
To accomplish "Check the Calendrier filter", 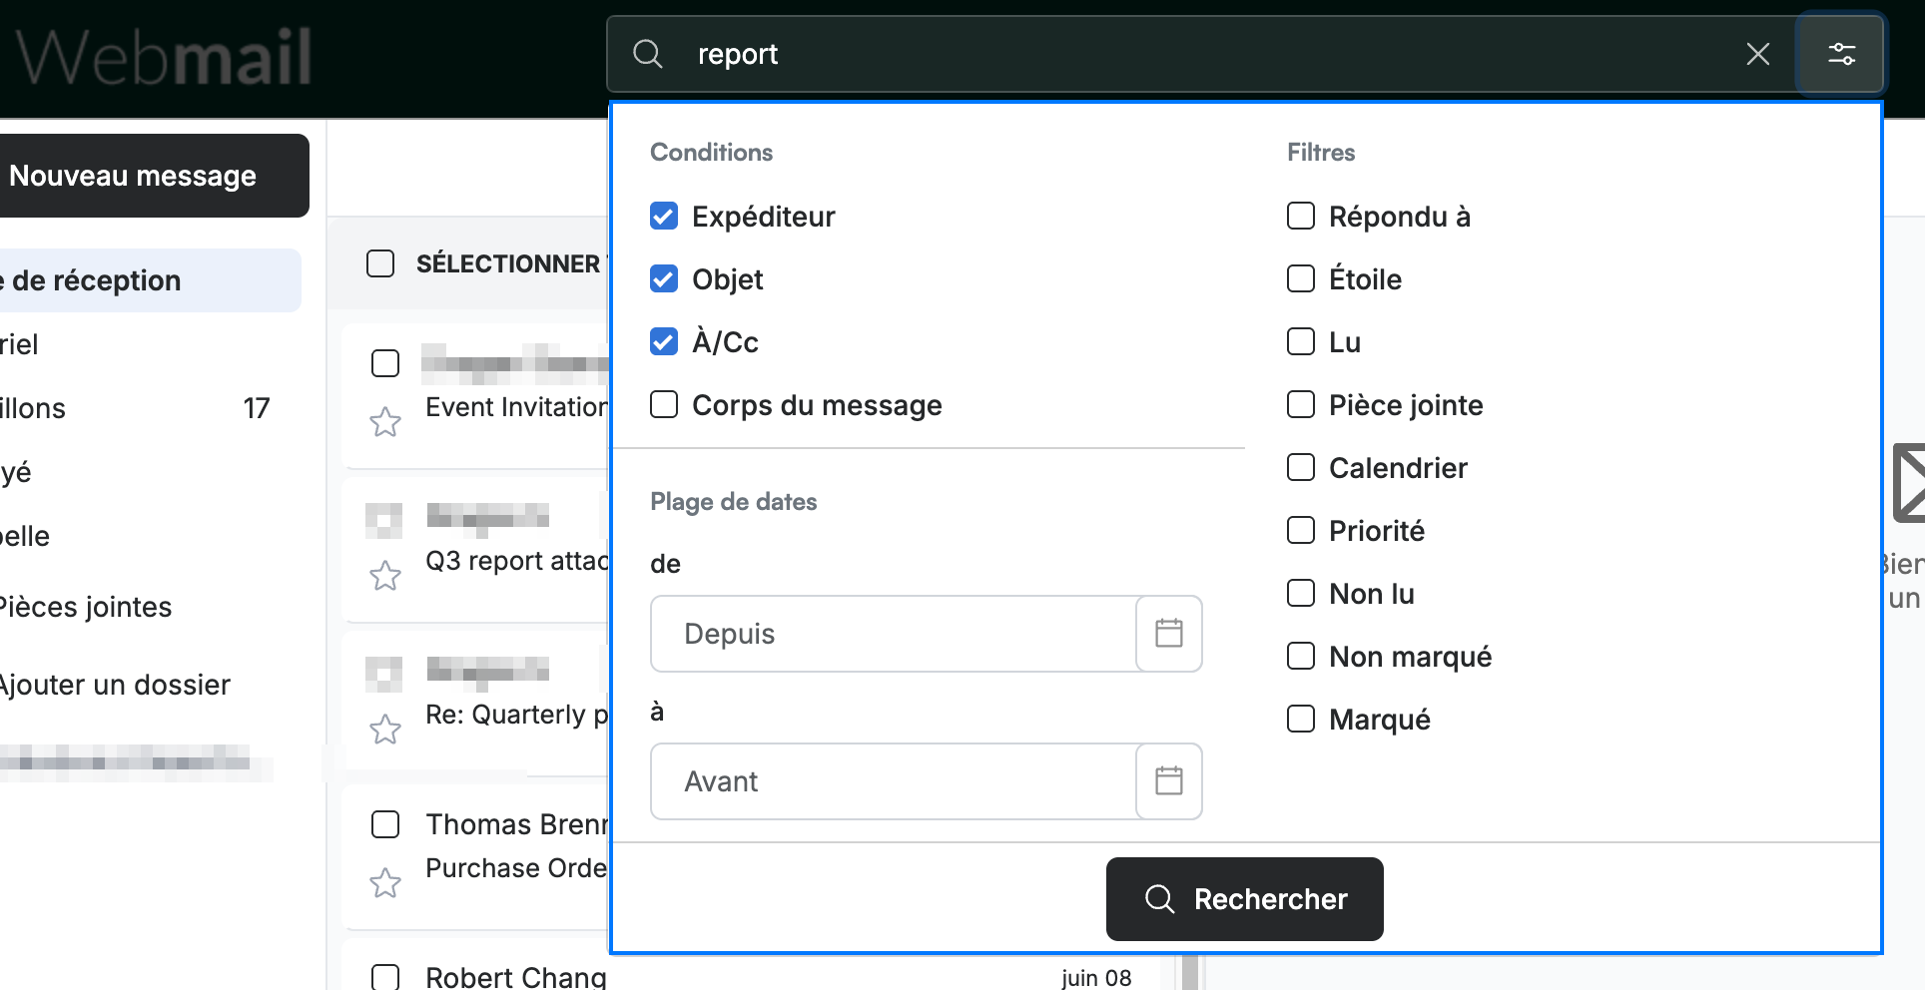I will pyautogui.click(x=1301, y=467).
